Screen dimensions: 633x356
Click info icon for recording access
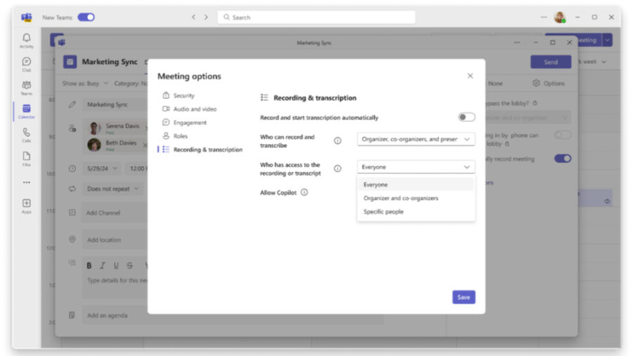338,169
